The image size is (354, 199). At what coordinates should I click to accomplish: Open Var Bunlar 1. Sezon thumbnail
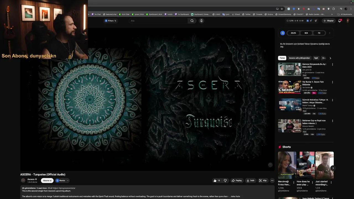[x=290, y=87]
